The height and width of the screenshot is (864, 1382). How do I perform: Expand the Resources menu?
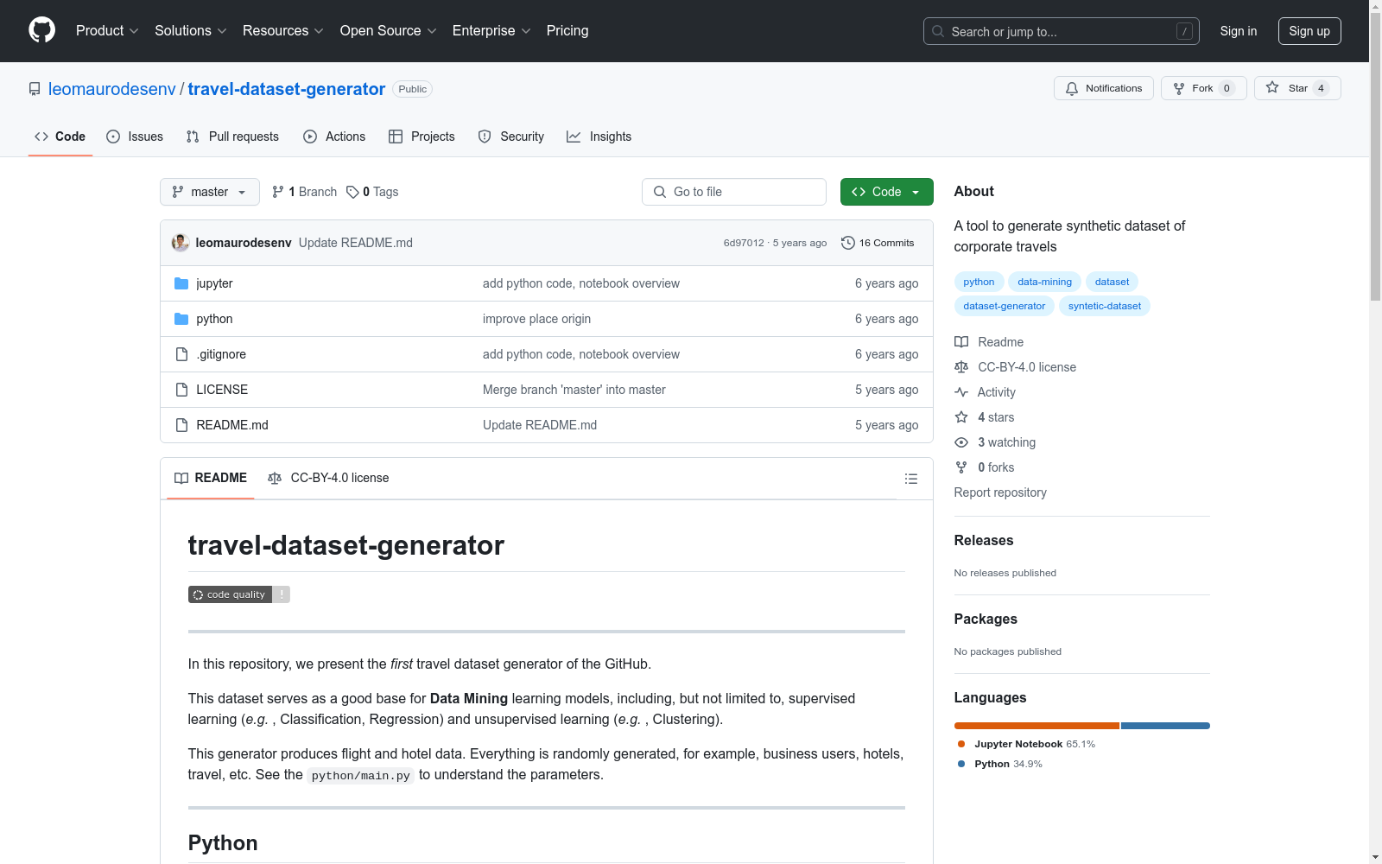point(283,30)
